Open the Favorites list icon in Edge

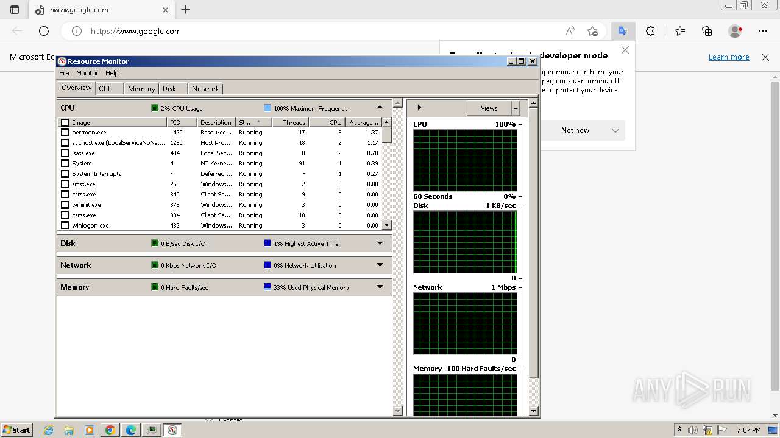click(680, 31)
